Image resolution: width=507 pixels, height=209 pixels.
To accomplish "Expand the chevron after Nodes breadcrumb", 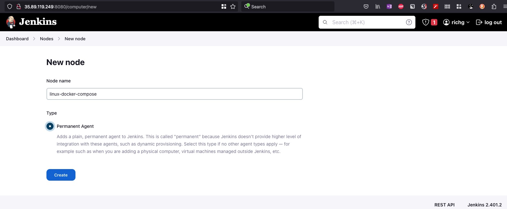I will coord(59,39).
